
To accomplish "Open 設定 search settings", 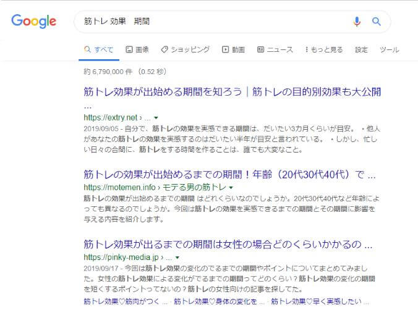I will point(361,49).
